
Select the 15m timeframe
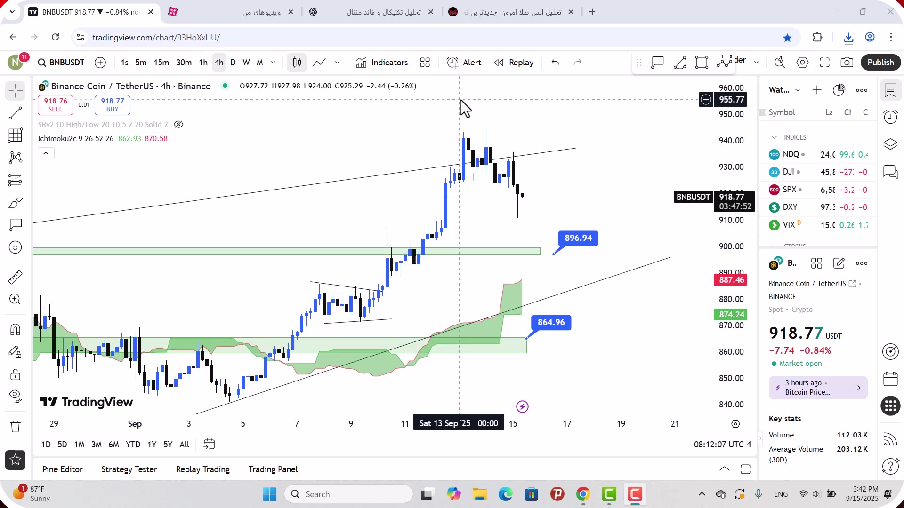pyautogui.click(x=161, y=63)
